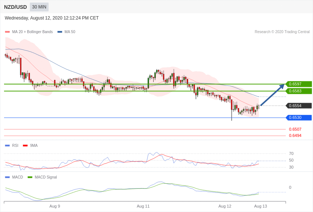Click the 0.6507 red support label
313x212 pixels.
[295, 129]
